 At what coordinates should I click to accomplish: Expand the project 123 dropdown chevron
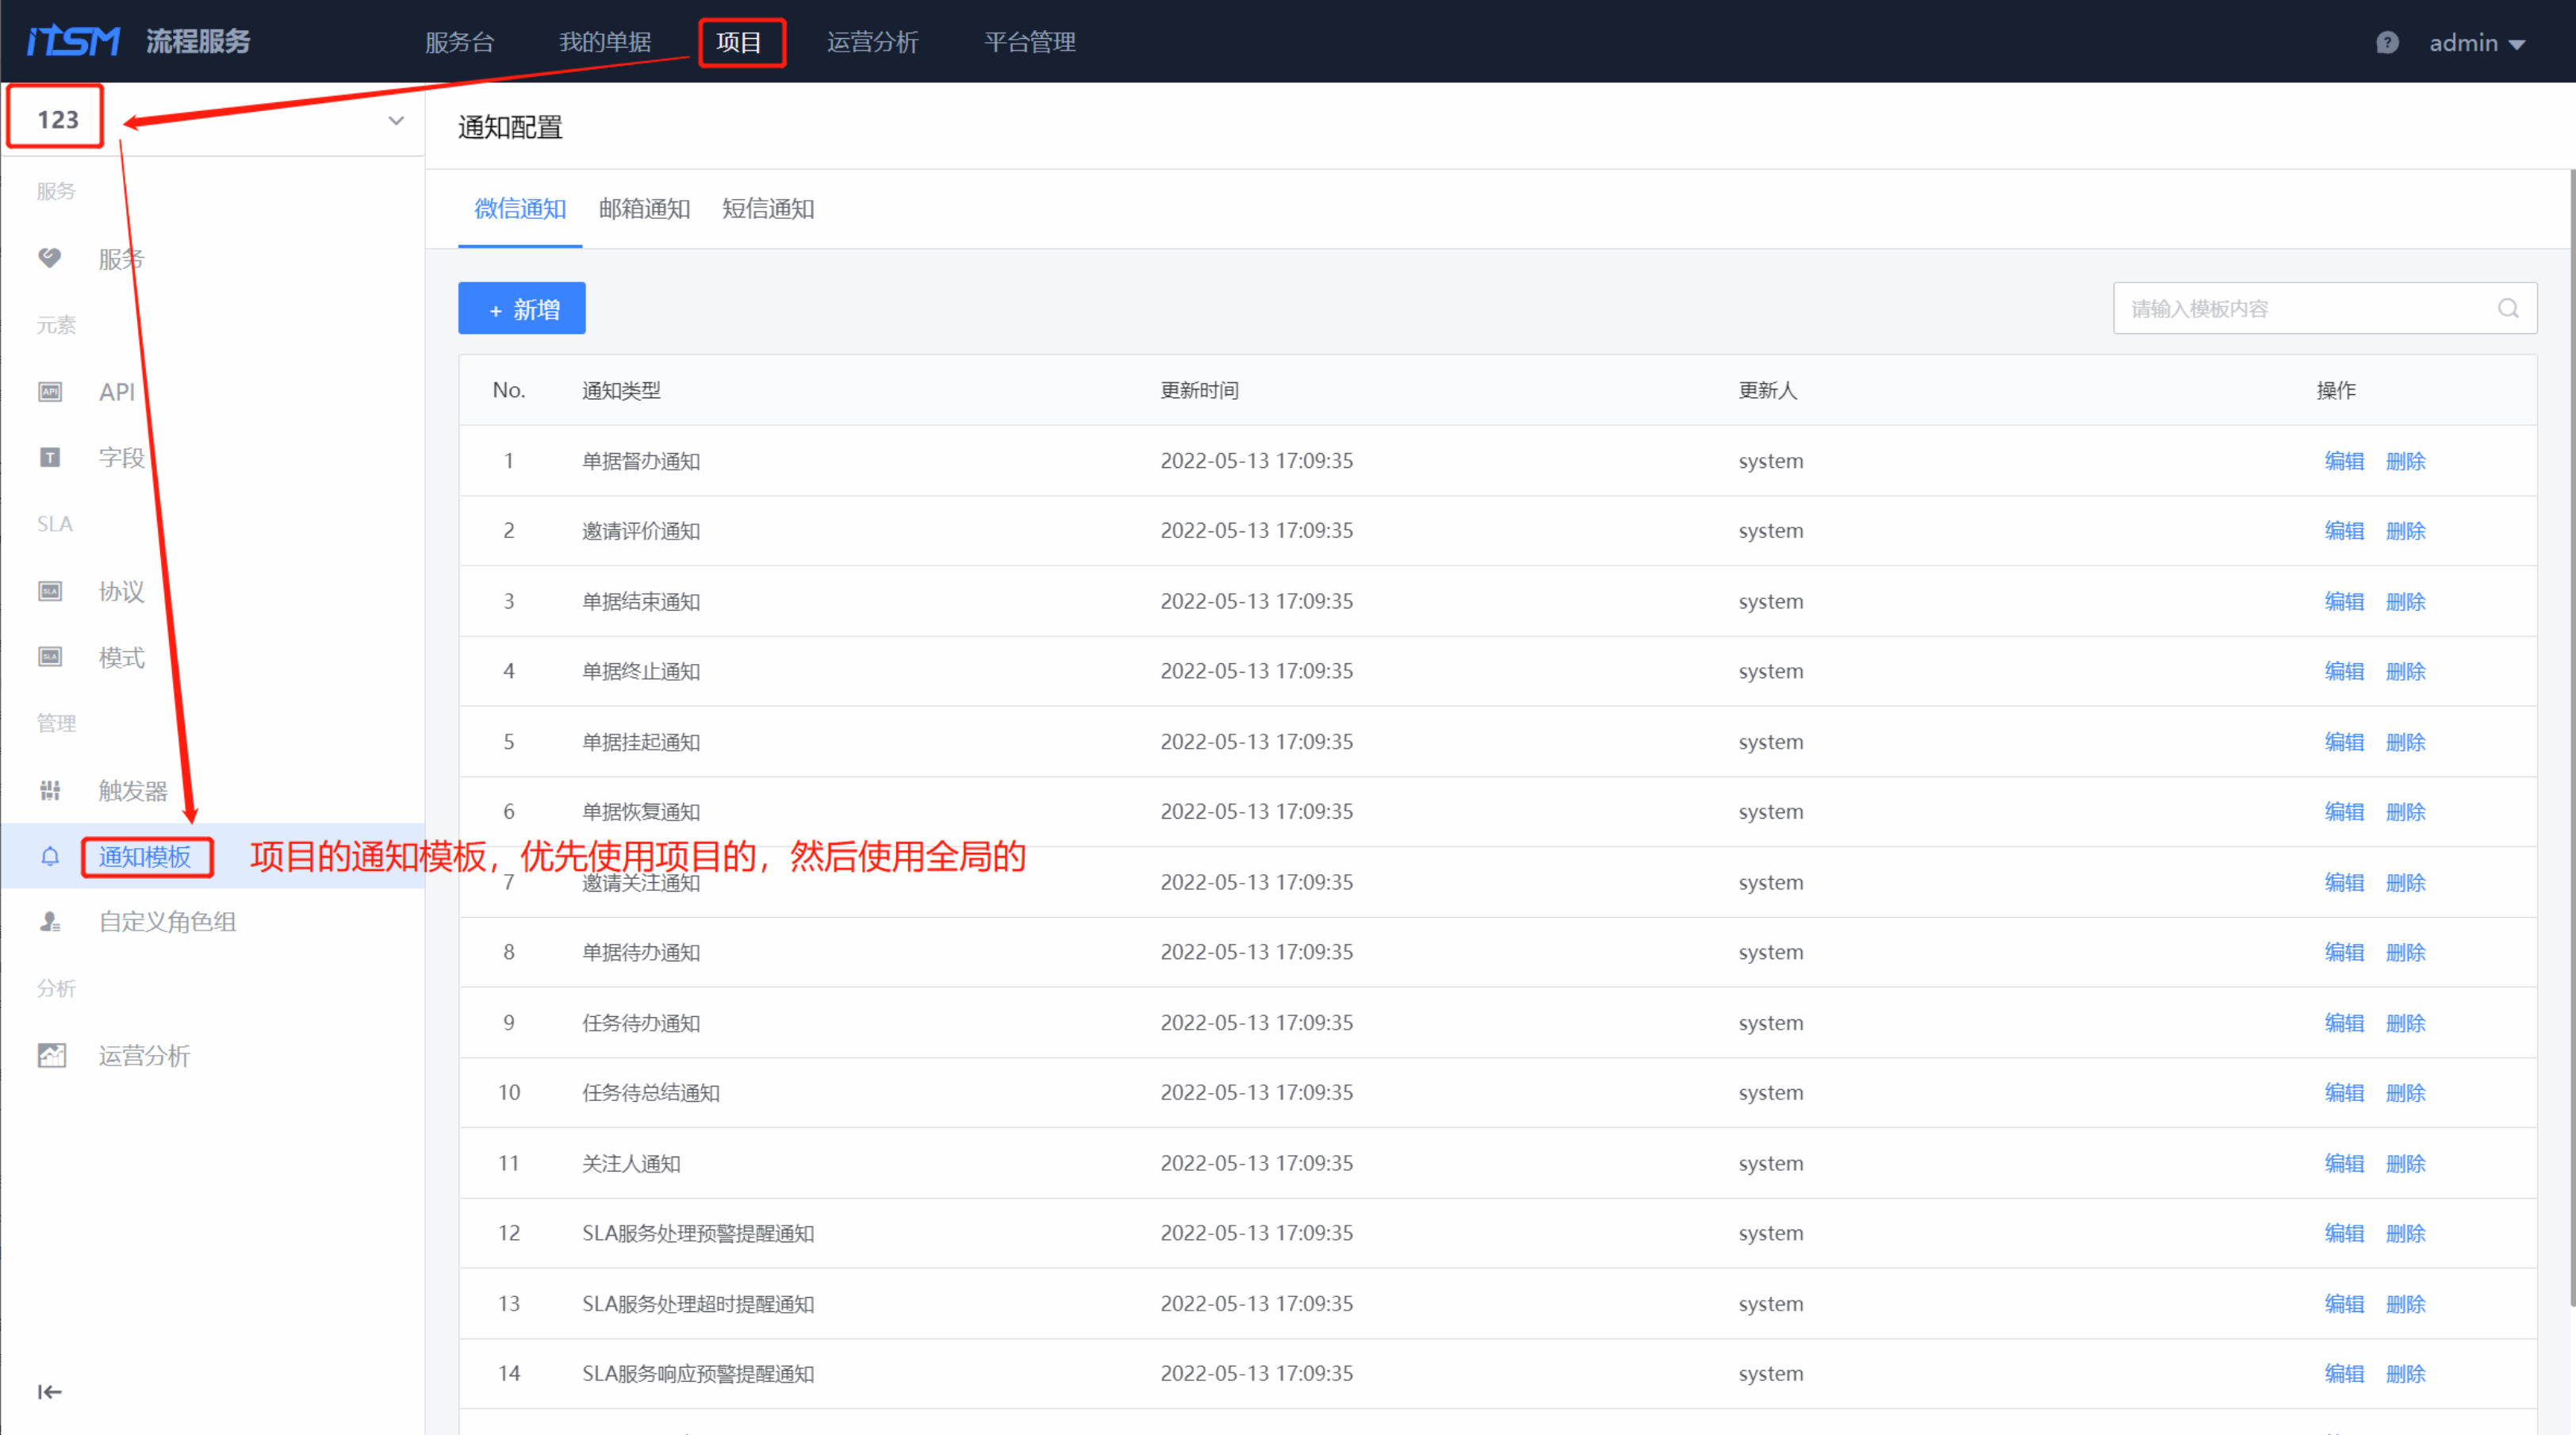click(x=396, y=121)
